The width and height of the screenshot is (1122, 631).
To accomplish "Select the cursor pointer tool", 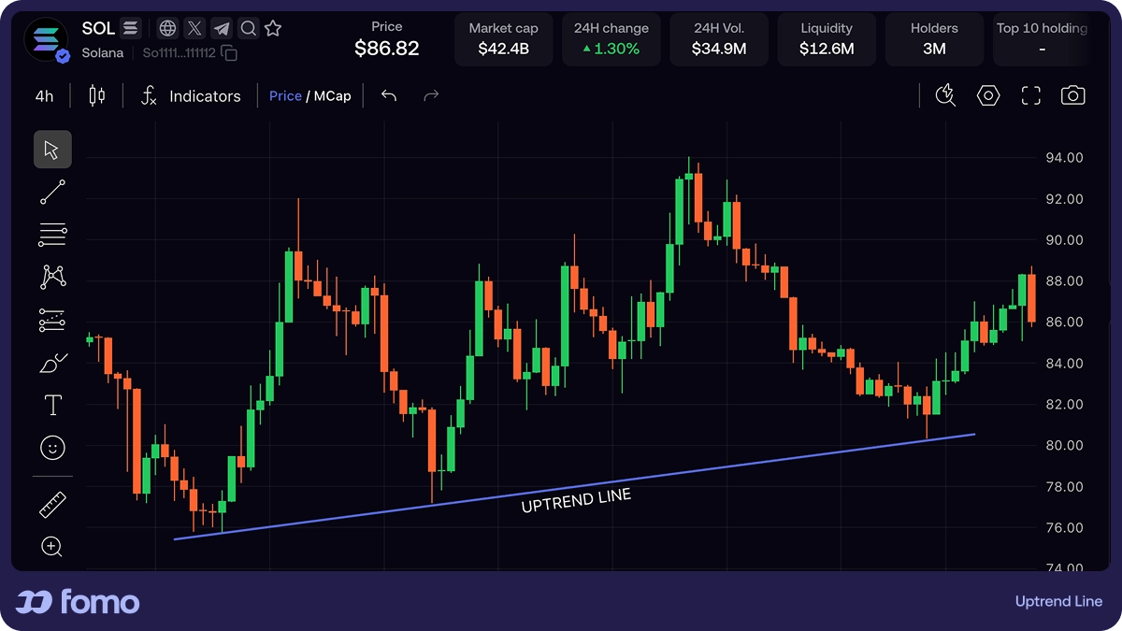I will pyautogui.click(x=52, y=150).
